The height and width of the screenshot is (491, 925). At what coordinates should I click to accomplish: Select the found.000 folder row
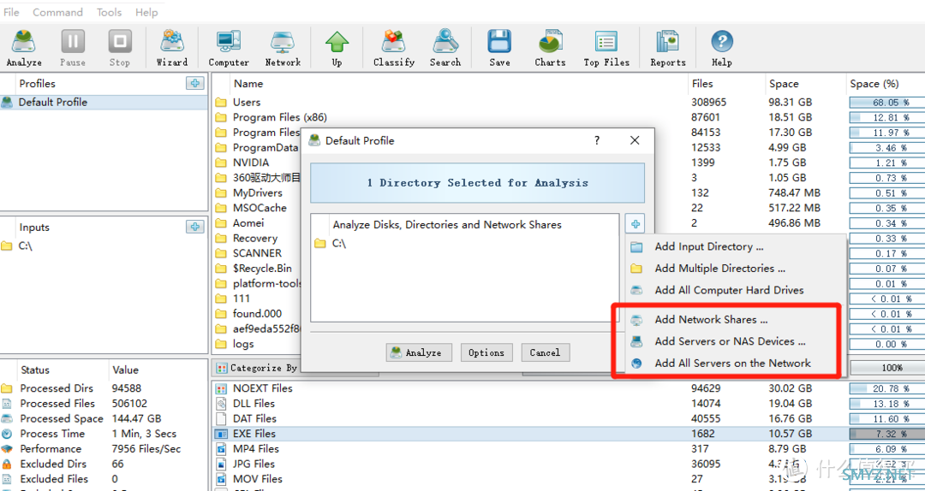pos(257,314)
